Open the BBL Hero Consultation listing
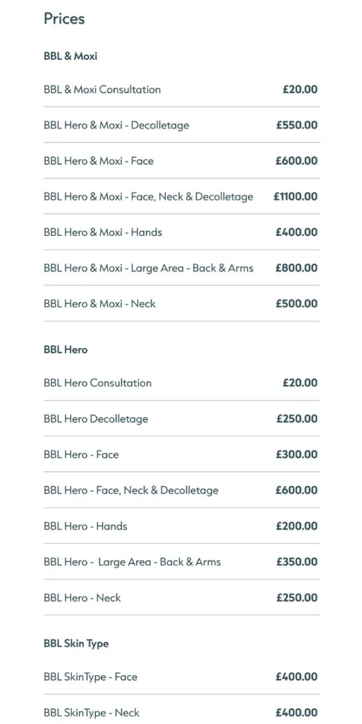Image resolution: width=362 pixels, height=724 pixels. tap(97, 383)
